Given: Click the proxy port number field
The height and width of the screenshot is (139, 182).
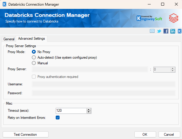Looking at the screenshot, I should pyautogui.click(x=162, y=69).
